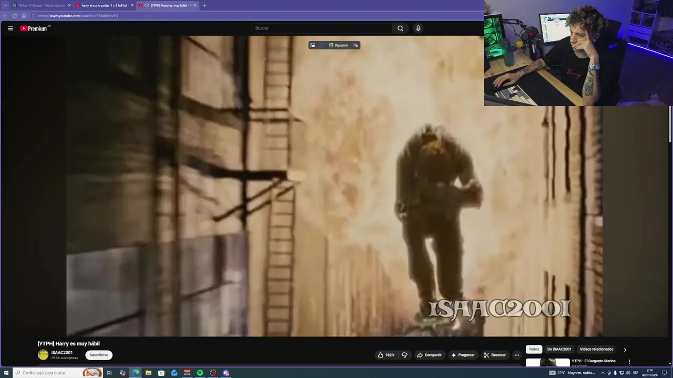Open the red-label app on the taskbar
The height and width of the screenshot is (378, 673).
click(187, 373)
